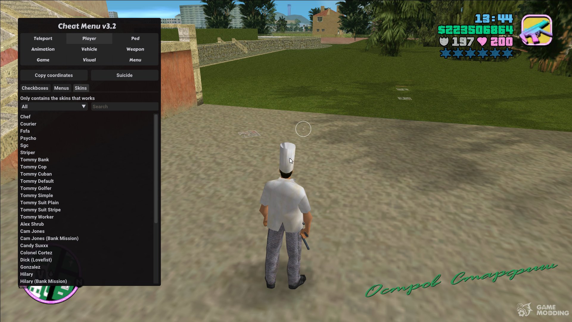Switch to the Menus tab

pos(61,88)
